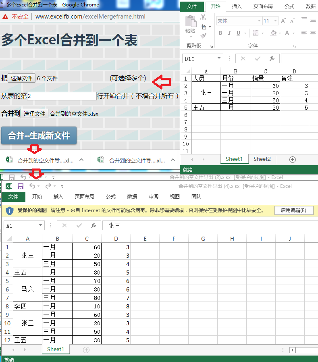Click the Cut scissors icon
Image resolution: width=318 pixels, height=362 pixels.
tap(203, 17)
